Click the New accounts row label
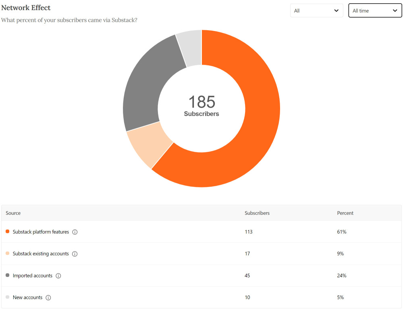Viewport: 403px width, 310px height. [27, 298]
